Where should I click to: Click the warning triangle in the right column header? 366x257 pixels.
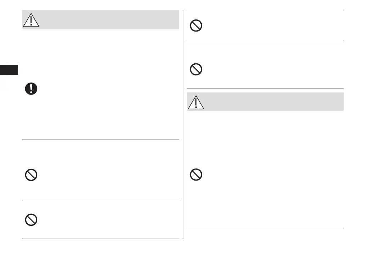tap(196, 103)
